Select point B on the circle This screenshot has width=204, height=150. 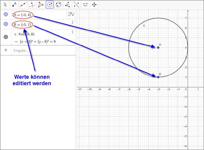(158, 77)
